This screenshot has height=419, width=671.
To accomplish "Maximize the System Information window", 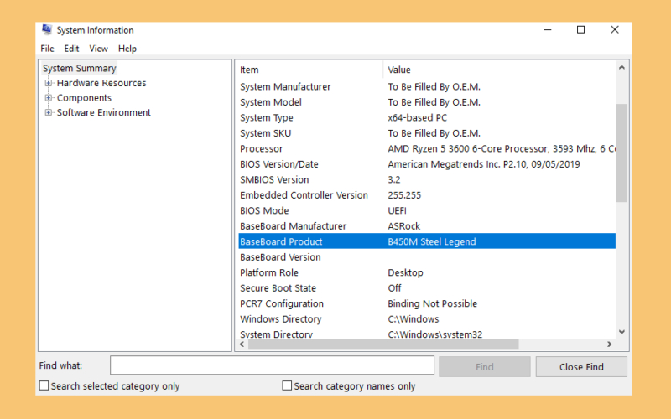I will tap(580, 30).
